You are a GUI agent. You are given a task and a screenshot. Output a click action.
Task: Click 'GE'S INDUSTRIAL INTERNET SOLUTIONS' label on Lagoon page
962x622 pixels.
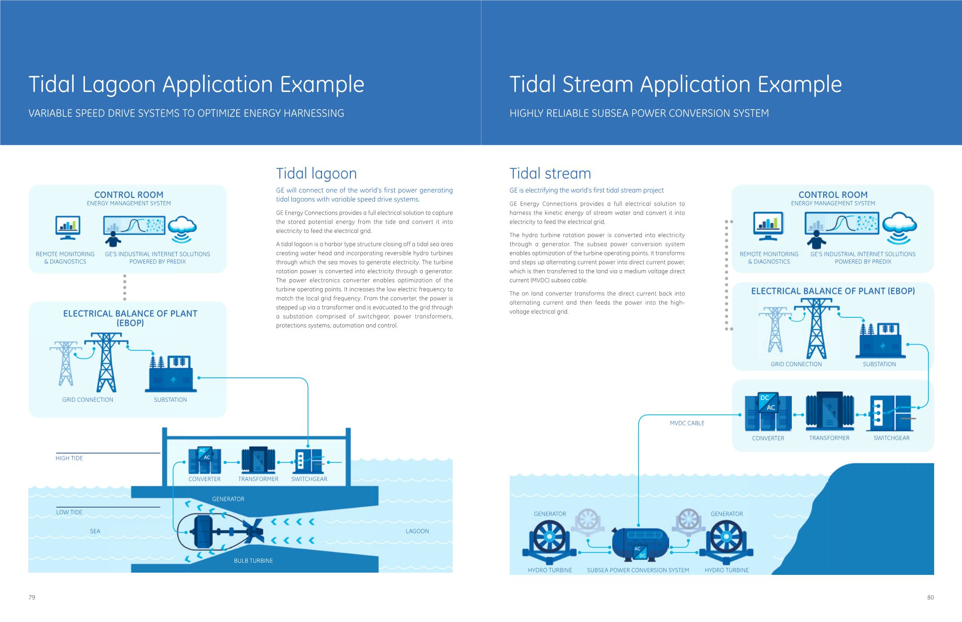click(x=158, y=254)
